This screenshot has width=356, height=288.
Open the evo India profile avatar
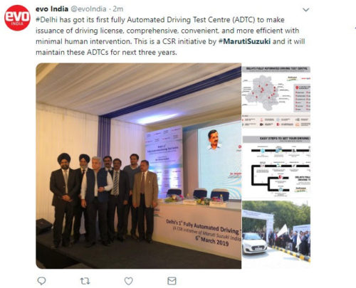point(17,18)
